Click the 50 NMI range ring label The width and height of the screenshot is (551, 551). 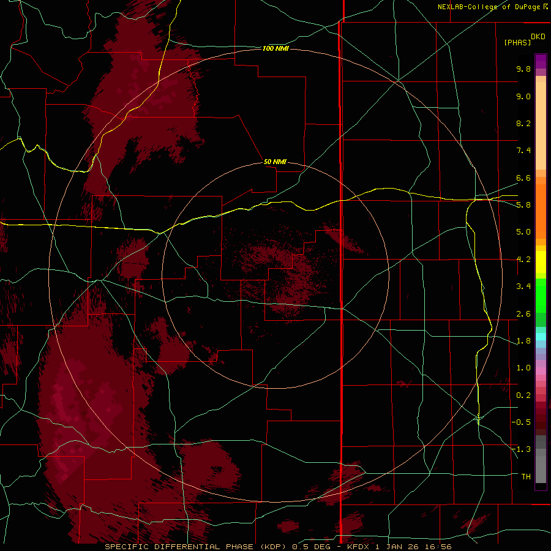pos(275,162)
